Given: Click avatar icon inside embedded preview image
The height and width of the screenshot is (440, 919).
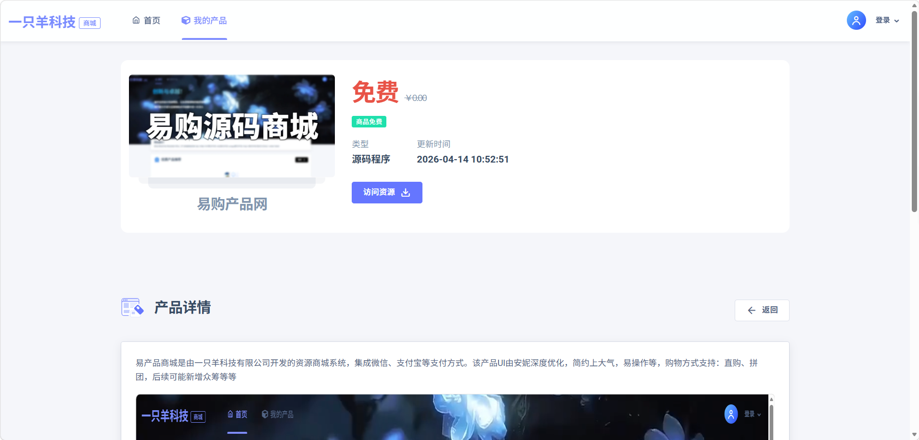Looking at the screenshot, I should click(731, 414).
